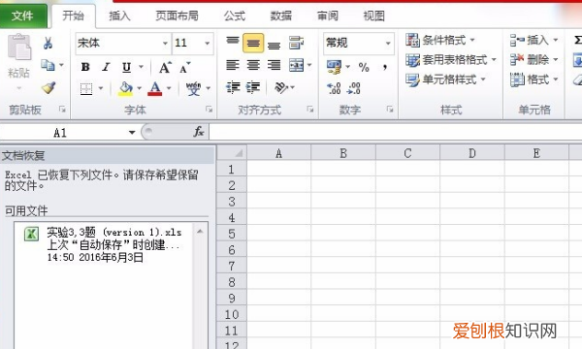This screenshot has height=349, width=582.
Task: Click the phonetic guide wén icon
Action: pos(193,88)
